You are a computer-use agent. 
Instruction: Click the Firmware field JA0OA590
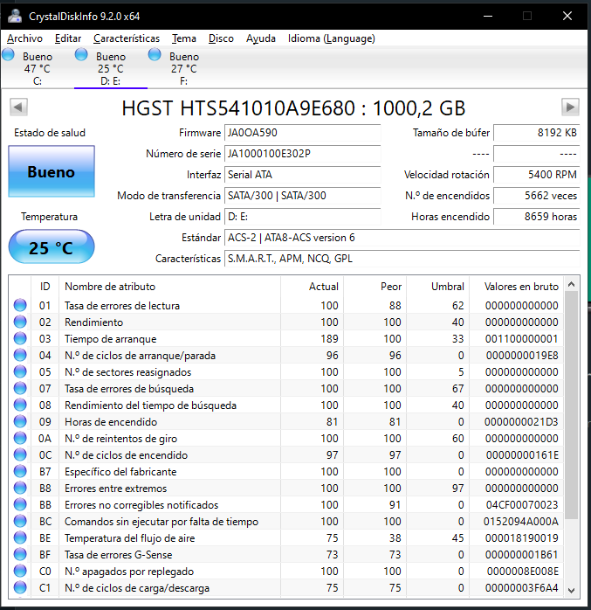[302, 133]
